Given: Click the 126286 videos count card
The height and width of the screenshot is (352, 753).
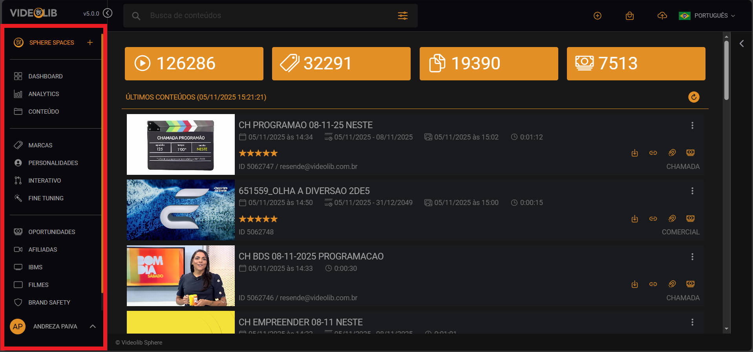Looking at the screenshot, I should (x=194, y=64).
